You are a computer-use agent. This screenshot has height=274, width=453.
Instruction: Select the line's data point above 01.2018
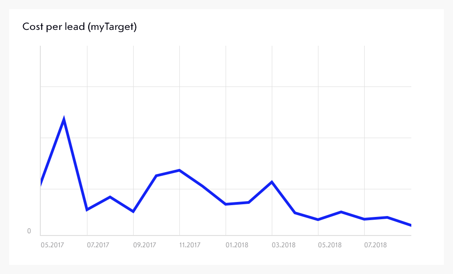click(226, 204)
